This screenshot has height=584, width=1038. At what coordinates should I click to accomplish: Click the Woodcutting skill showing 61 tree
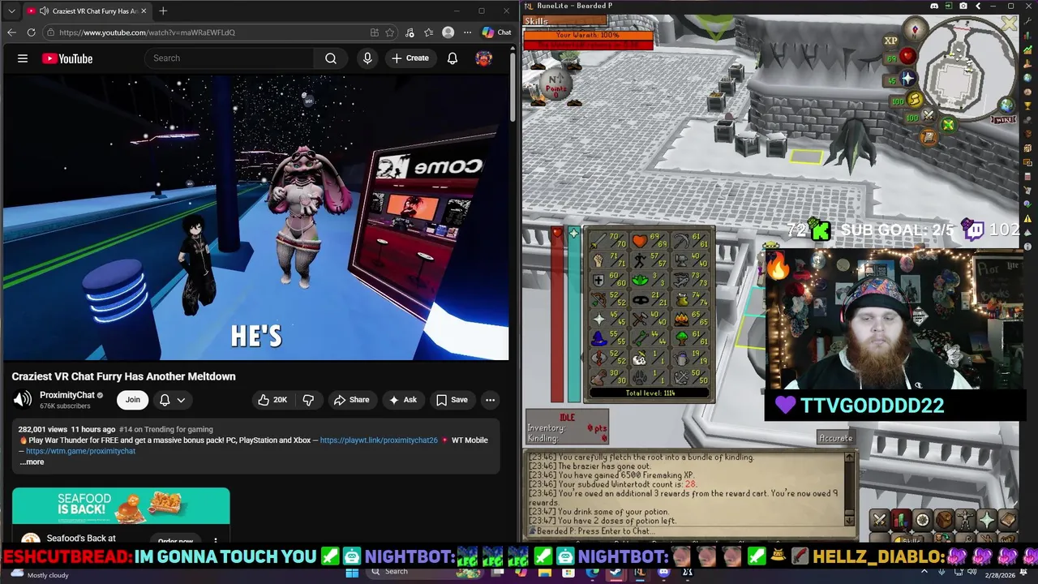click(x=692, y=339)
